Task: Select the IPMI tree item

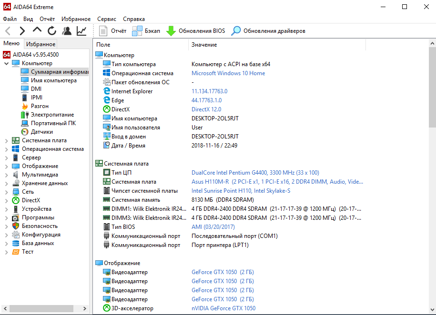Action: (32, 98)
